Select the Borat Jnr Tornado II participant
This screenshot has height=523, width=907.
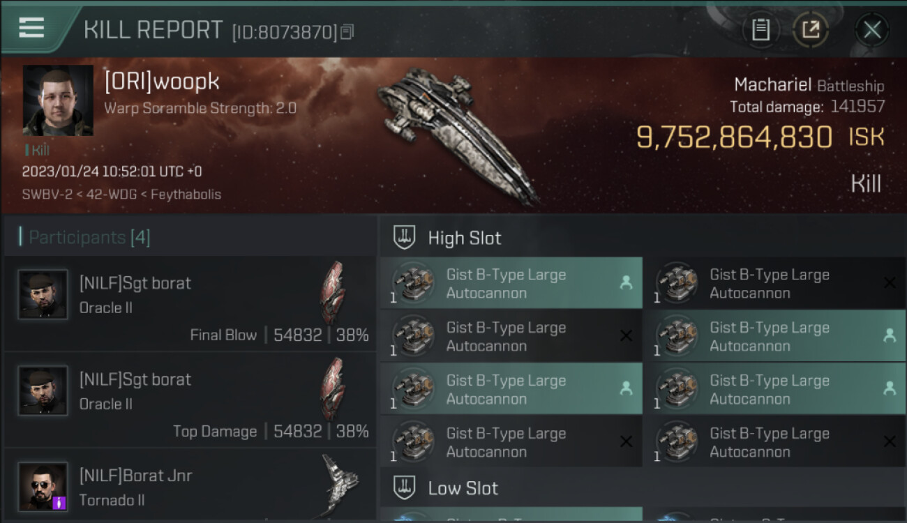[190, 487]
